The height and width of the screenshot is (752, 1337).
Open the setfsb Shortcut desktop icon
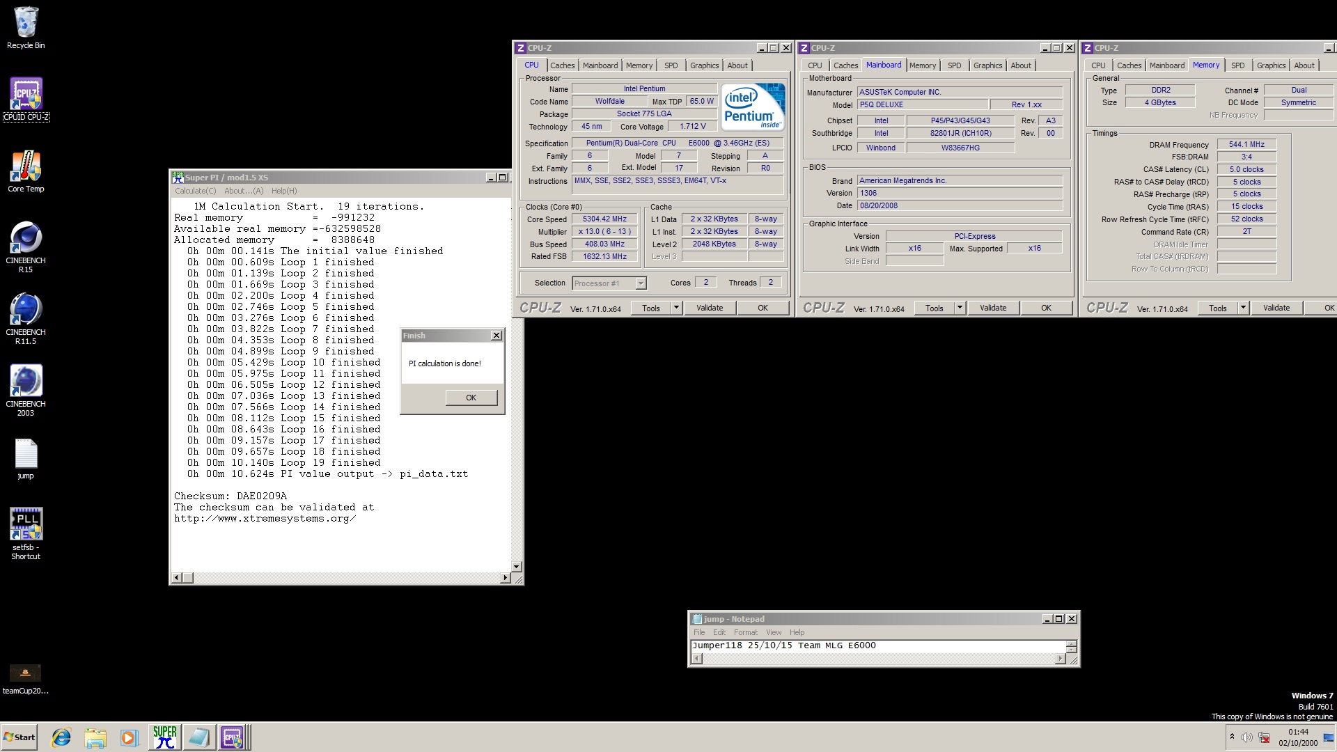26,533
